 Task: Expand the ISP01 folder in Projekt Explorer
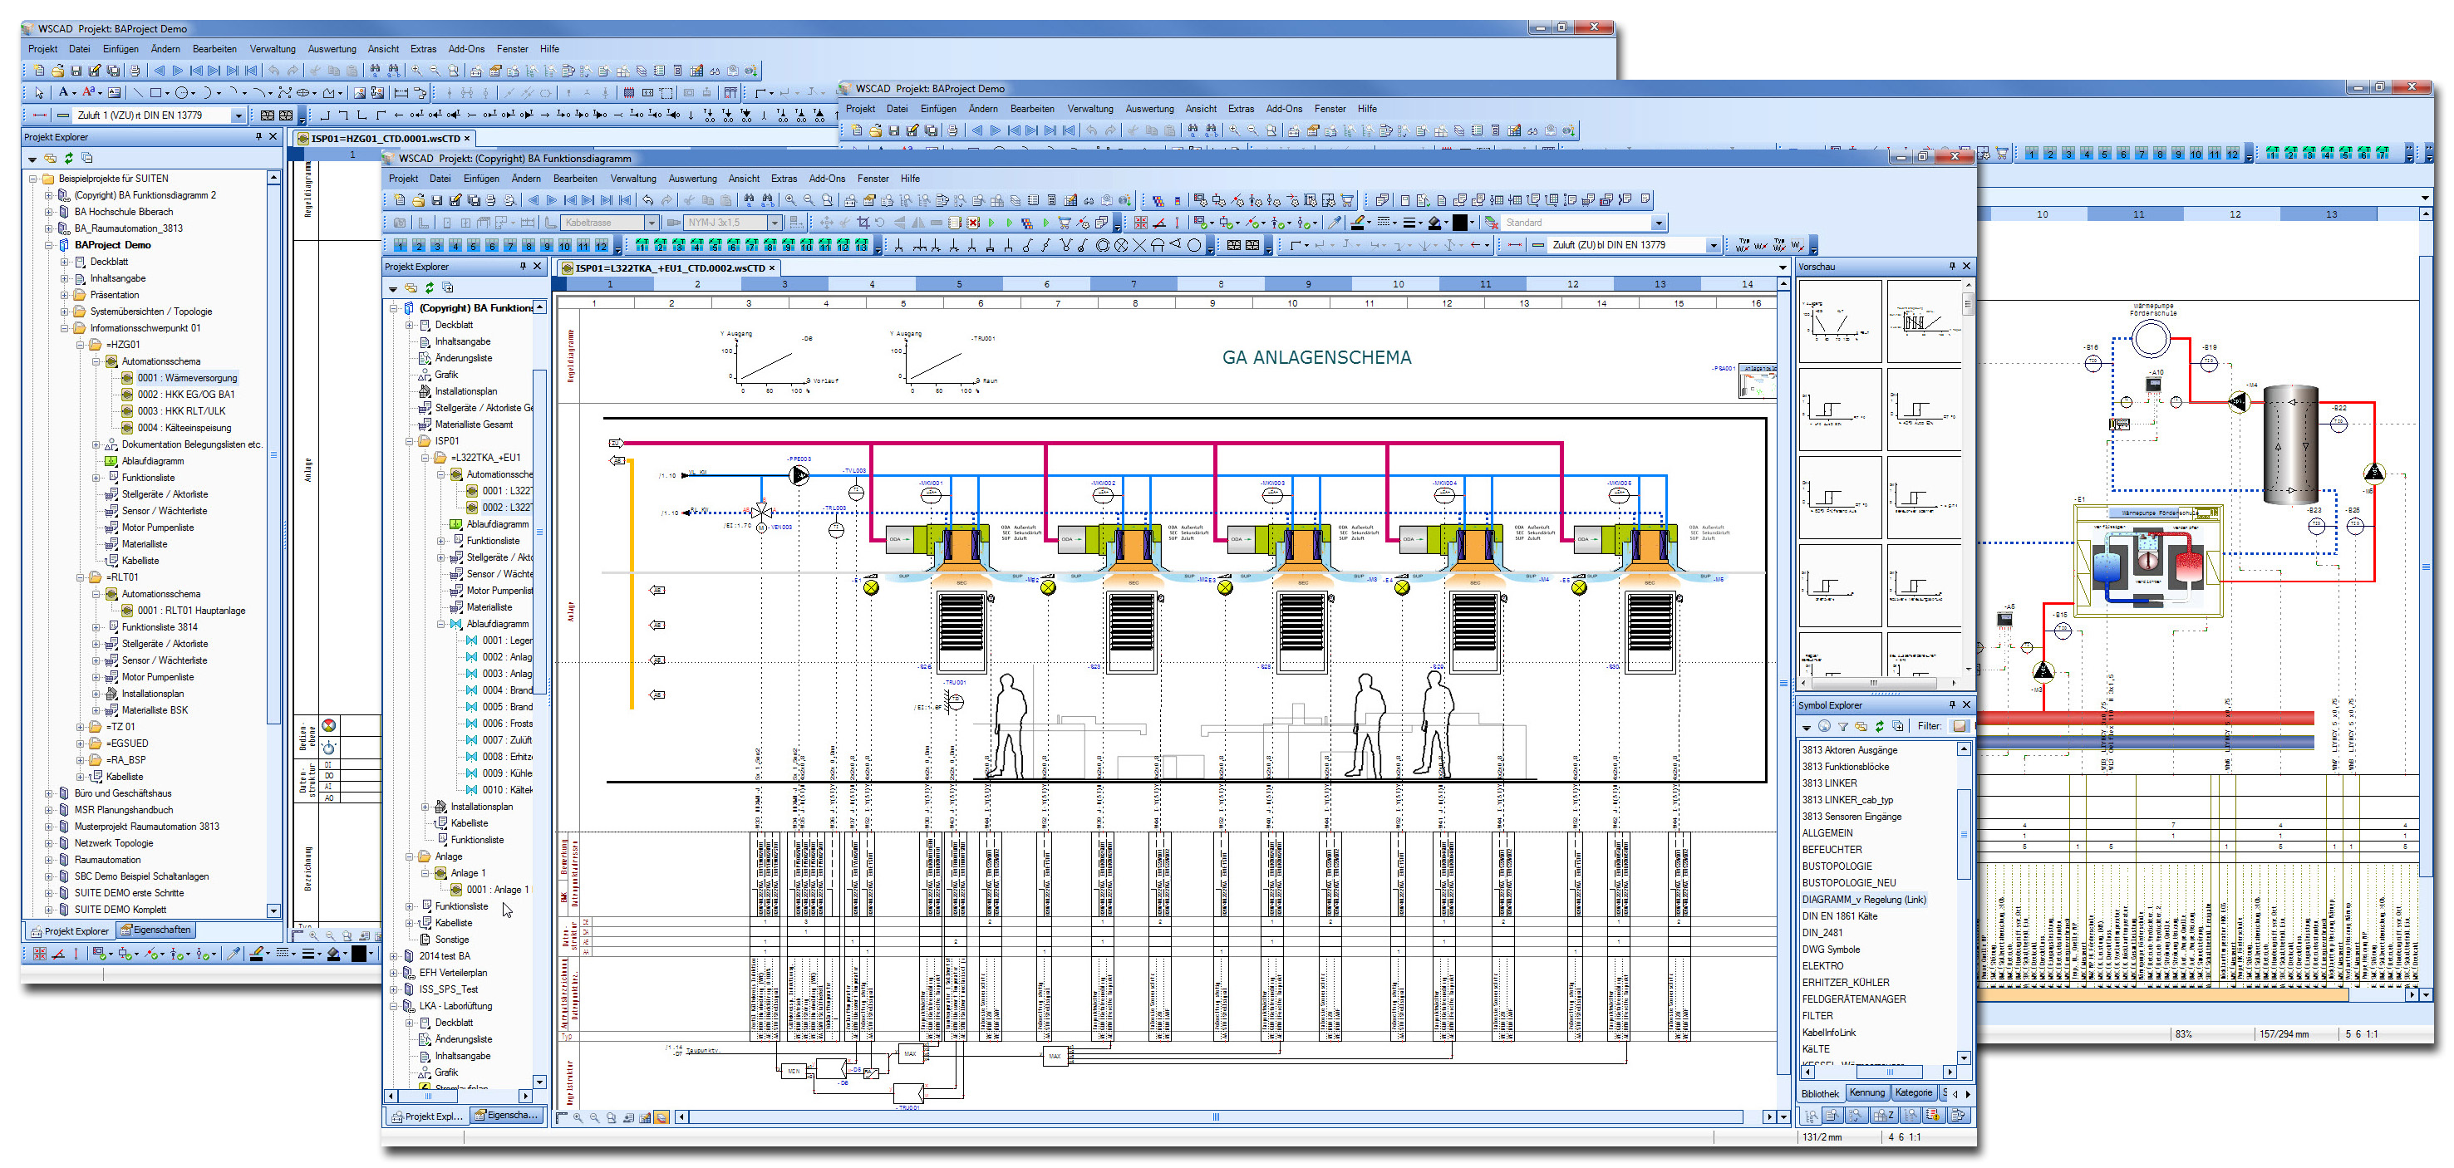pos(409,441)
